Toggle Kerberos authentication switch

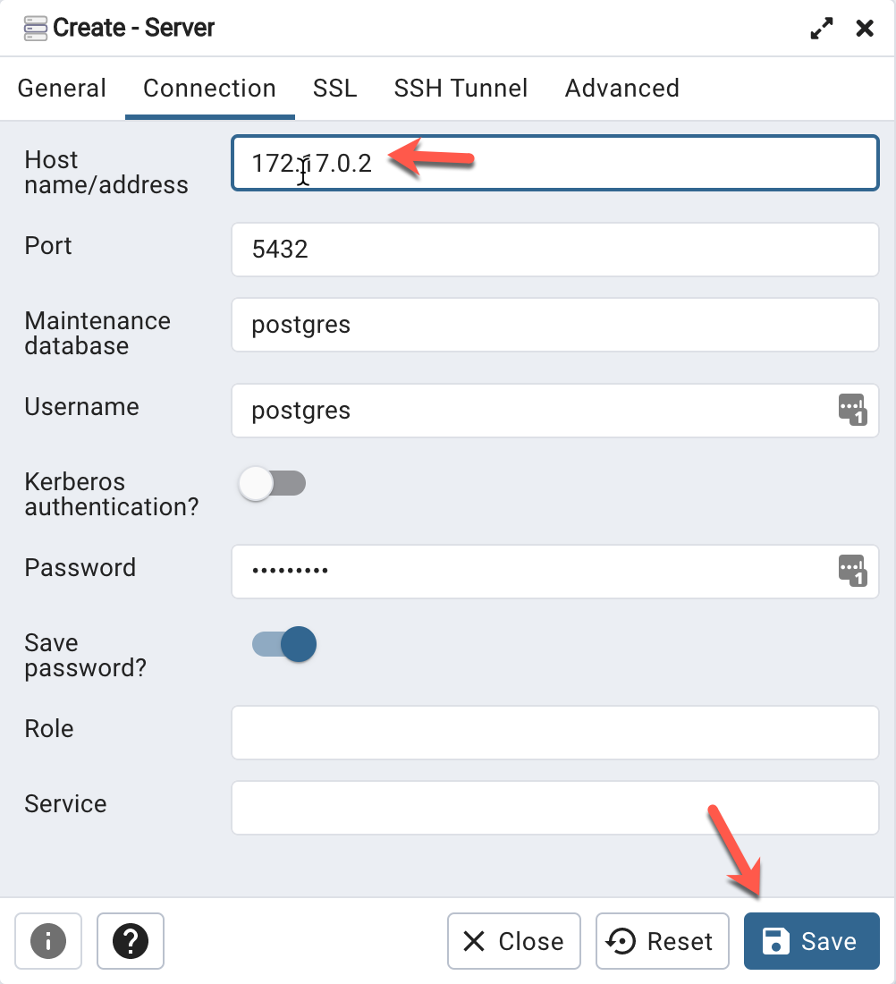coord(273,484)
